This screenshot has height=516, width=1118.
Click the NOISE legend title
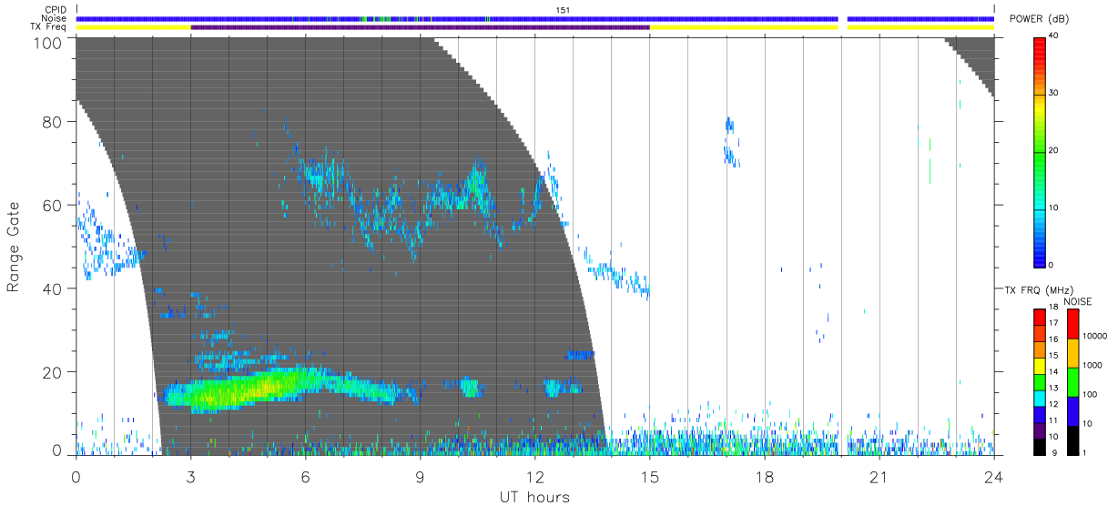[1078, 301]
